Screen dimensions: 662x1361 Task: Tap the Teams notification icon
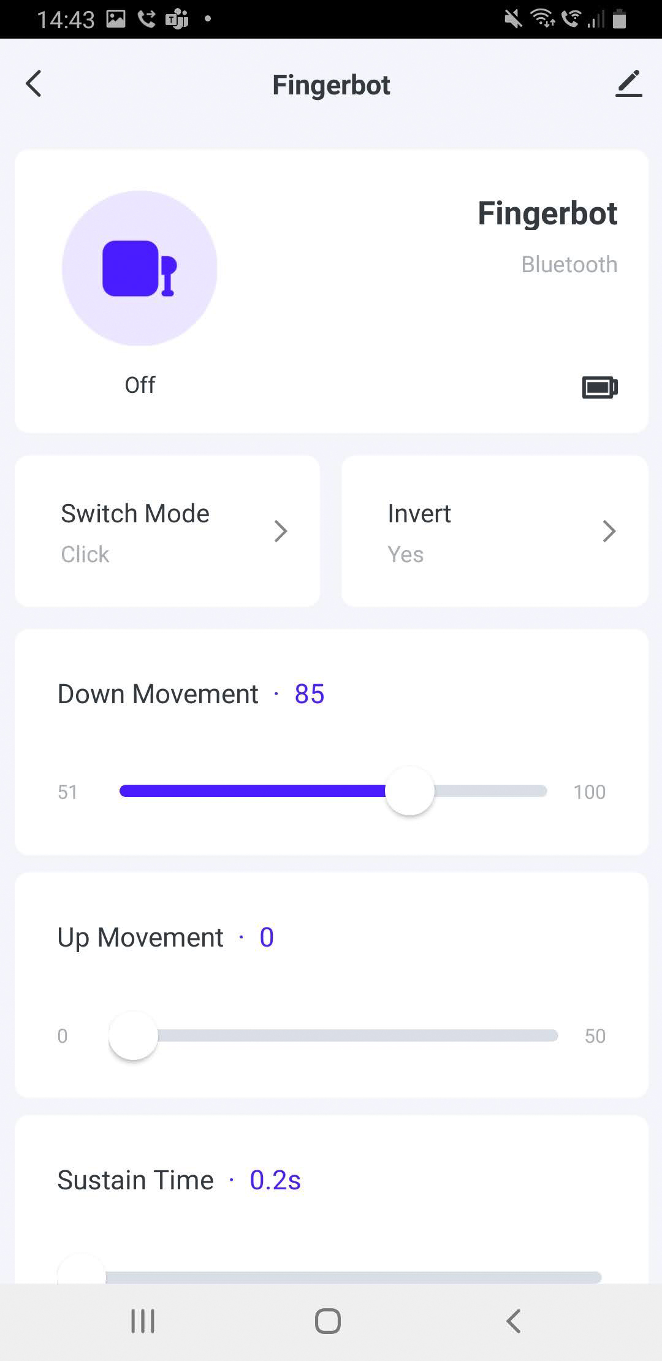coord(177,20)
